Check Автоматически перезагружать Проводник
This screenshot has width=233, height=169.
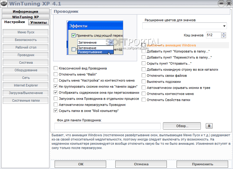[56, 105]
